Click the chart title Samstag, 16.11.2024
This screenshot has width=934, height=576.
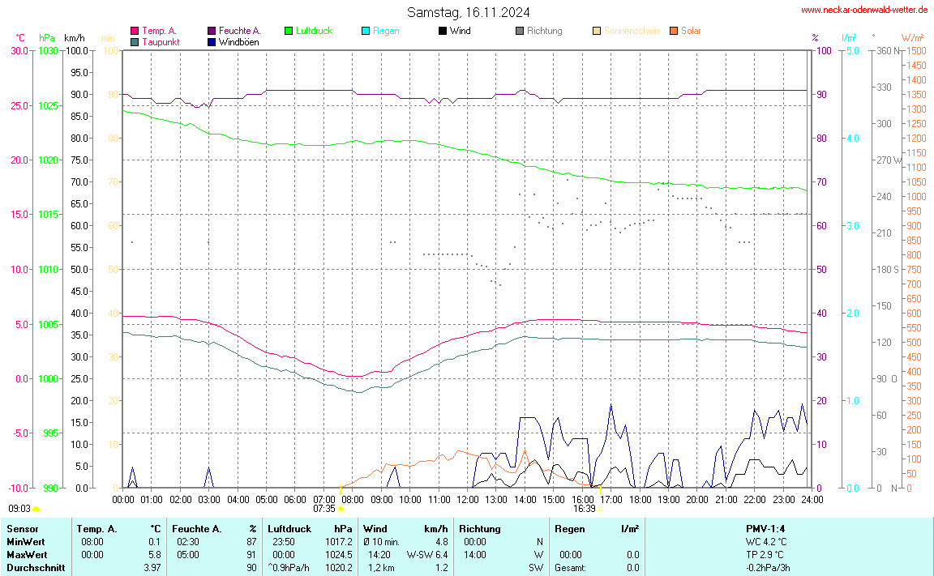469,12
